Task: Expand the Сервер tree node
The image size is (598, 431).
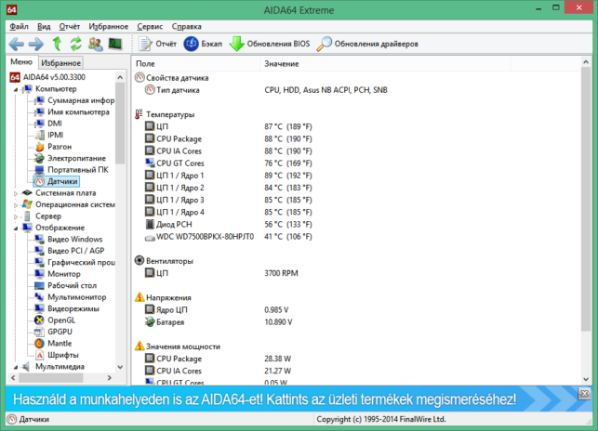Action: click(16, 216)
